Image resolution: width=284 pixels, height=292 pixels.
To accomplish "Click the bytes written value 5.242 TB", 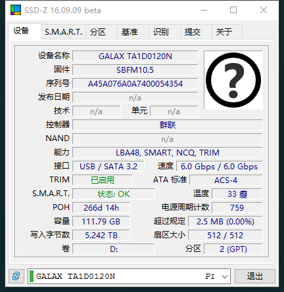I will pyautogui.click(x=101, y=236).
